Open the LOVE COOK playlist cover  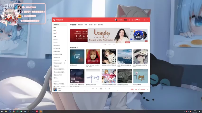click(x=93, y=56)
